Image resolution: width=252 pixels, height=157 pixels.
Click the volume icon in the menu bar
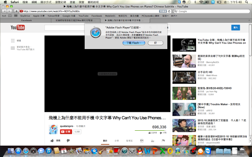[207, 2]
